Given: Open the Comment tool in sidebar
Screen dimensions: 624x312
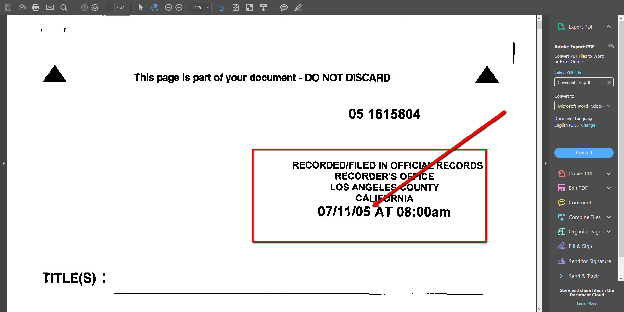Looking at the screenshot, I should (x=580, y=203).
